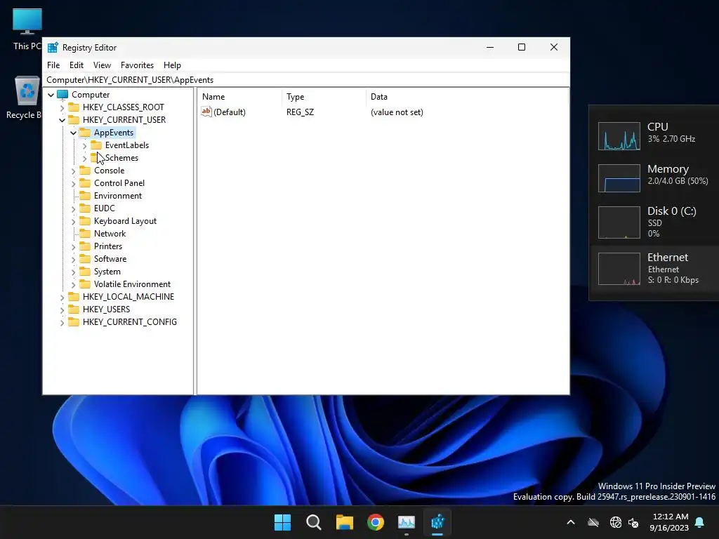Open the Windows Start menu
Screen dimensions: 719x539
tap(282, 522)
